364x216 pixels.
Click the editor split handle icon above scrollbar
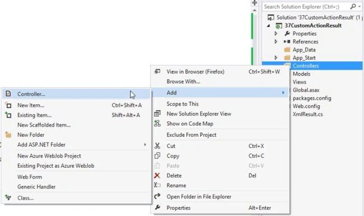[x=254, y=3]
